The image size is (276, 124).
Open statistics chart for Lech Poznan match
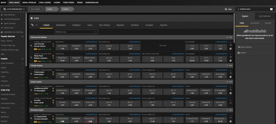click(230, 49)
